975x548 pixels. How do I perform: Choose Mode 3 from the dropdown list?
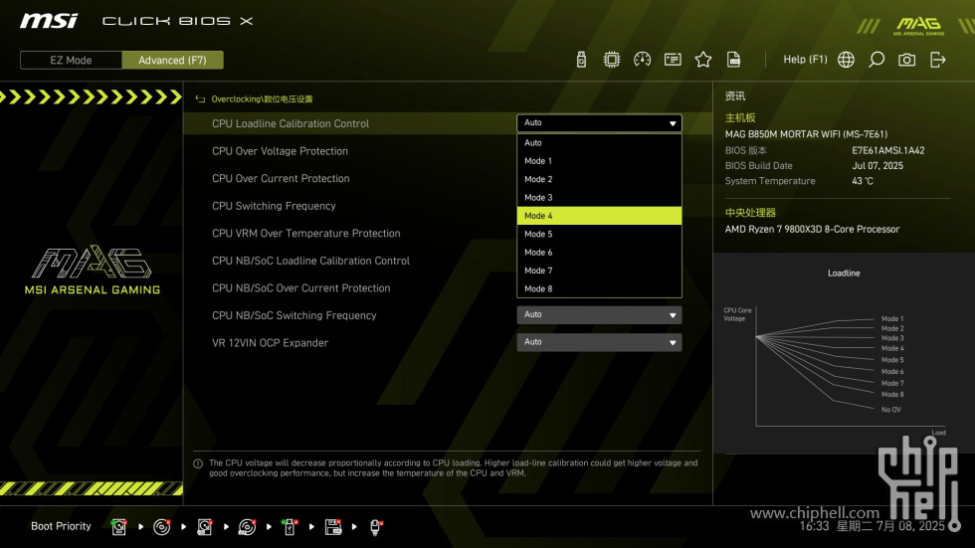point(599,198)
